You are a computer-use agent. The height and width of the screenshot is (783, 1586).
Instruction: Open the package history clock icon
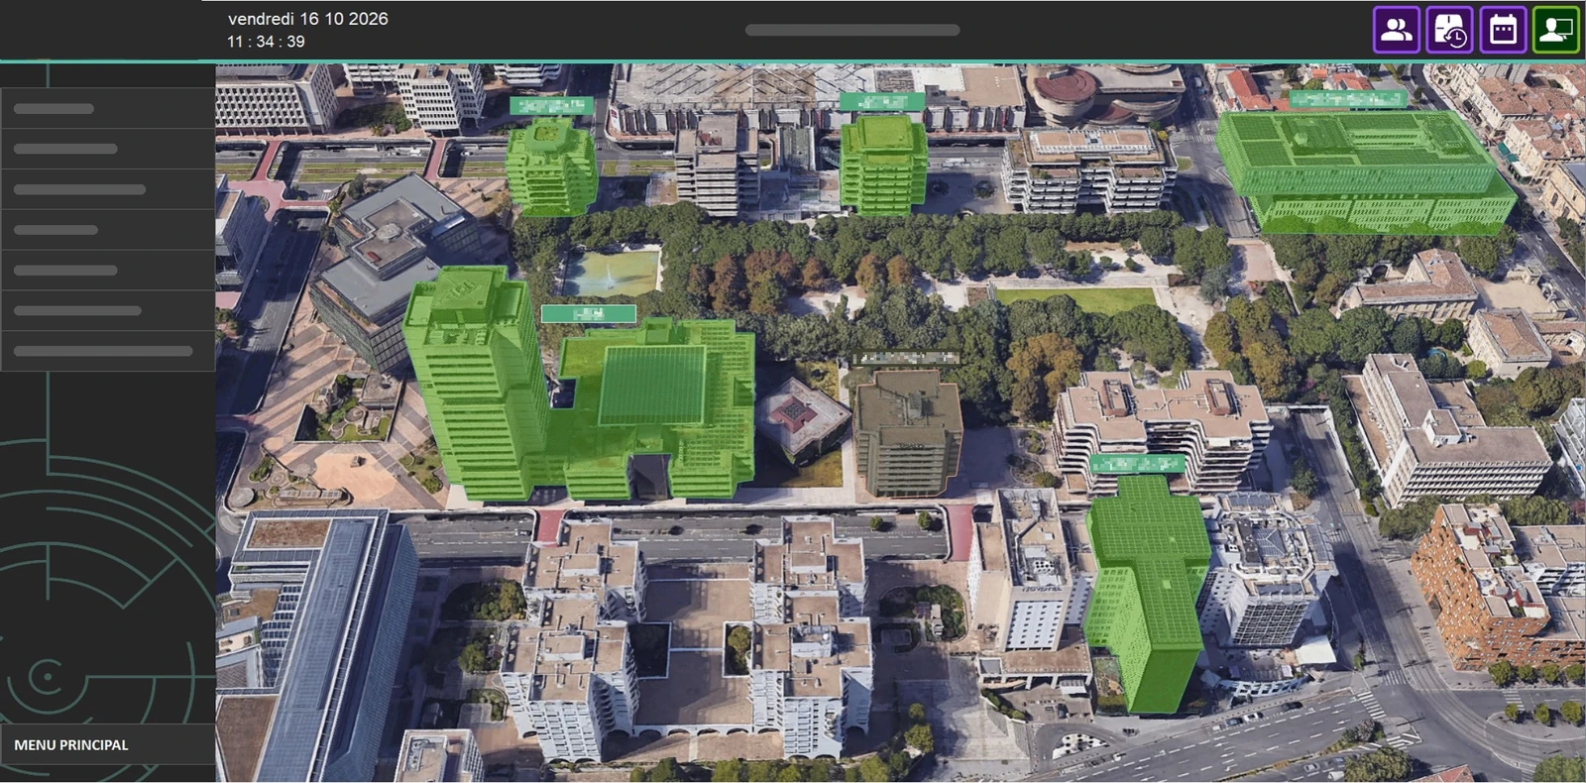click(x=1449, y=30)
